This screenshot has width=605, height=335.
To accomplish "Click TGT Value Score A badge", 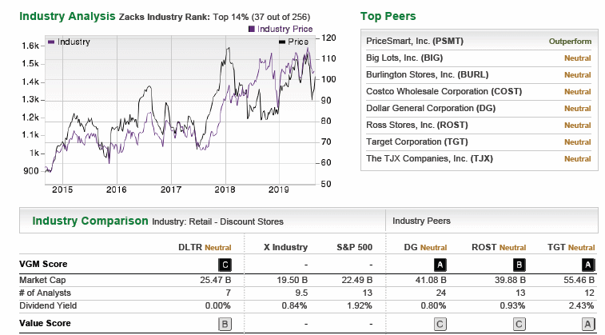I will tap(587, 324).
